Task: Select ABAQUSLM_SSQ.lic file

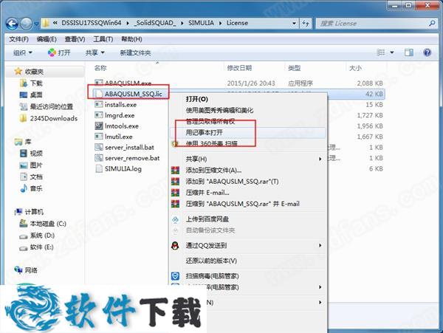Action: (134, 94)
